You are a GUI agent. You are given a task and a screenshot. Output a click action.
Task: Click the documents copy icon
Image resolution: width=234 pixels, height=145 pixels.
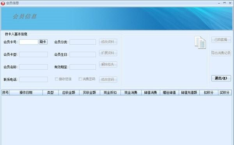[x=200, y=42]
